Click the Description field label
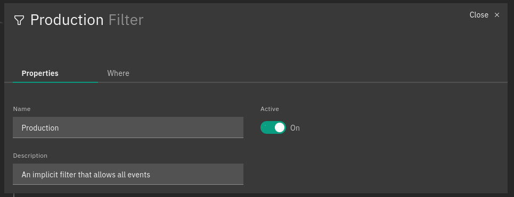The width and height of the screenshot is (514, 197). tap(30, 156)
